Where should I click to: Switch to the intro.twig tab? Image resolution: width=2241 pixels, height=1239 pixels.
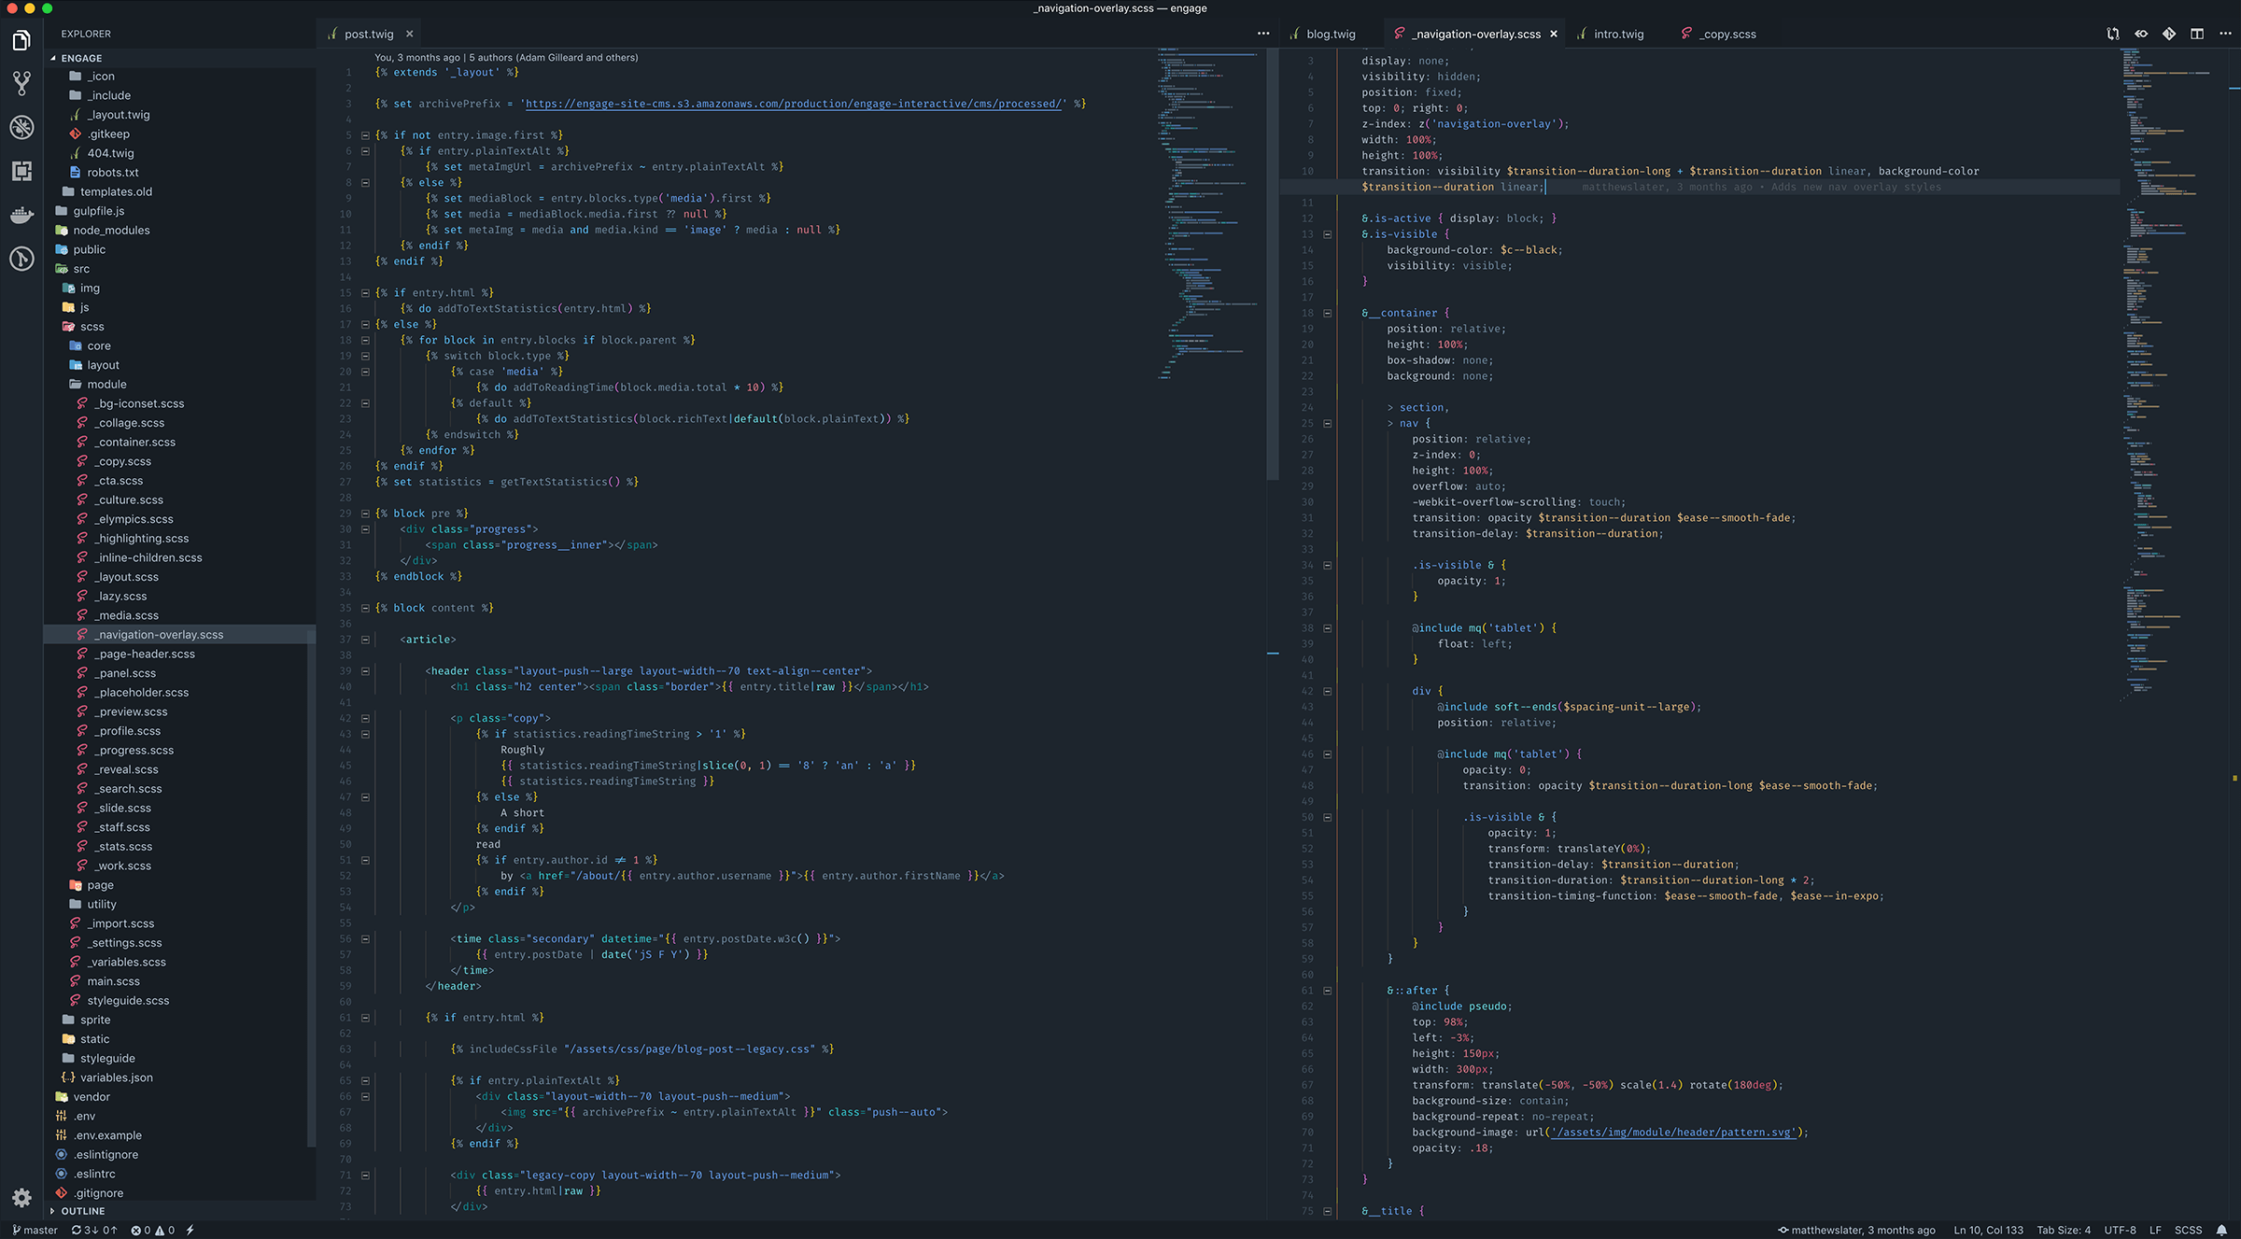tap(1617, 34)
